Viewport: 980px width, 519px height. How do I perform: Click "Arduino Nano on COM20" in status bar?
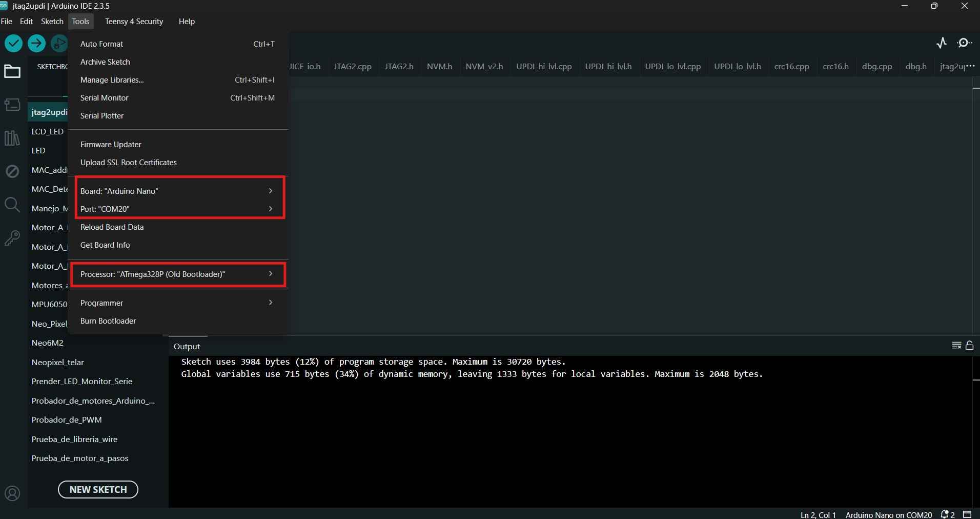[889, 515]
